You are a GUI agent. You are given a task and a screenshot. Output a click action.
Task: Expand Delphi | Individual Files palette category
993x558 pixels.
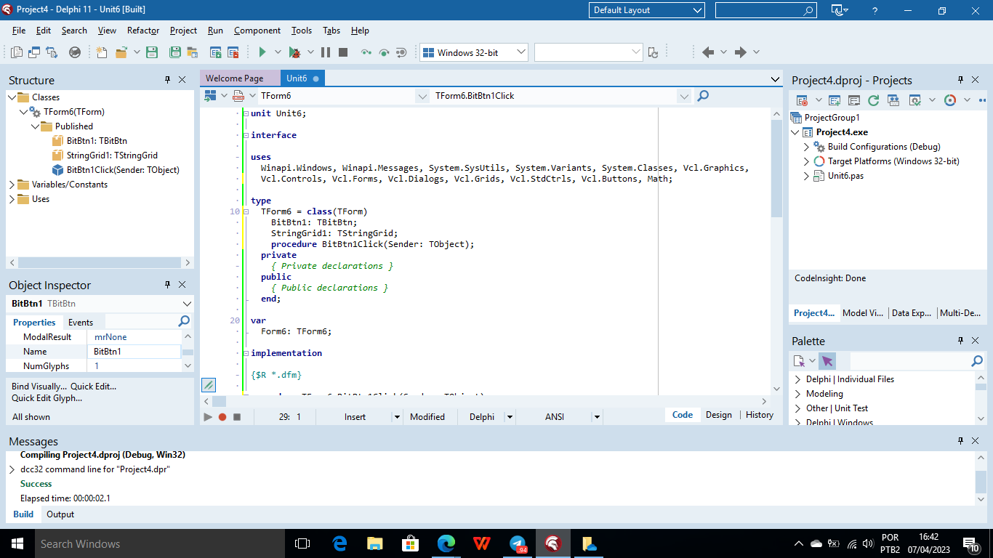coord(797,379)
